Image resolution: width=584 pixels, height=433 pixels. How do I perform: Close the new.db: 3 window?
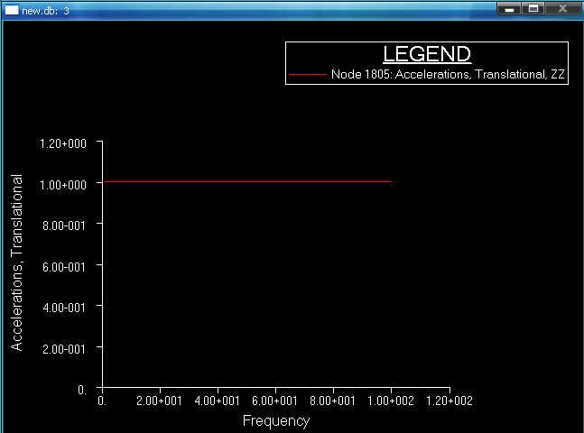point(562,8)
